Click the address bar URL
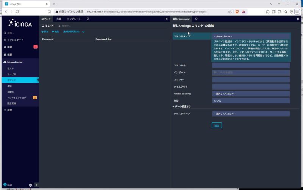This screenshot has width=303, height=190. coord(147,12)
